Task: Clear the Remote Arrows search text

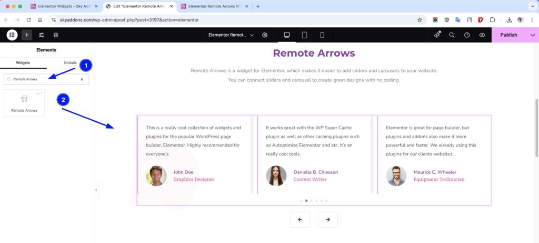Action: pos(82,79)
